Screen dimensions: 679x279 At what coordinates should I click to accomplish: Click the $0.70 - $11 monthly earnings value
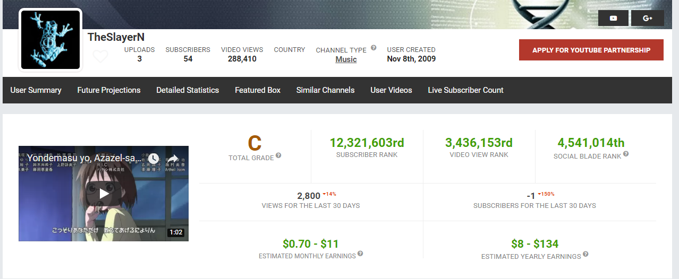311,244
